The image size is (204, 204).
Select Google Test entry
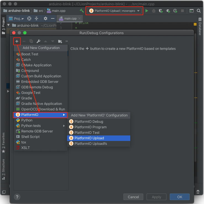(41, 93)
